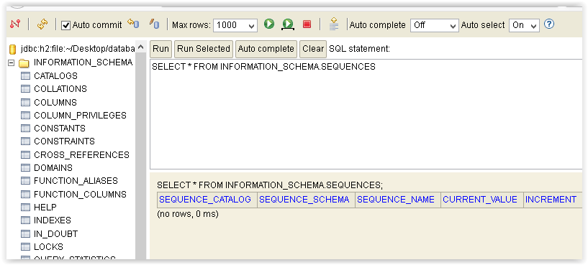Select COLLATIONS in the tree
The width and height of the screenshot is (588, 265).
point(60,89)
